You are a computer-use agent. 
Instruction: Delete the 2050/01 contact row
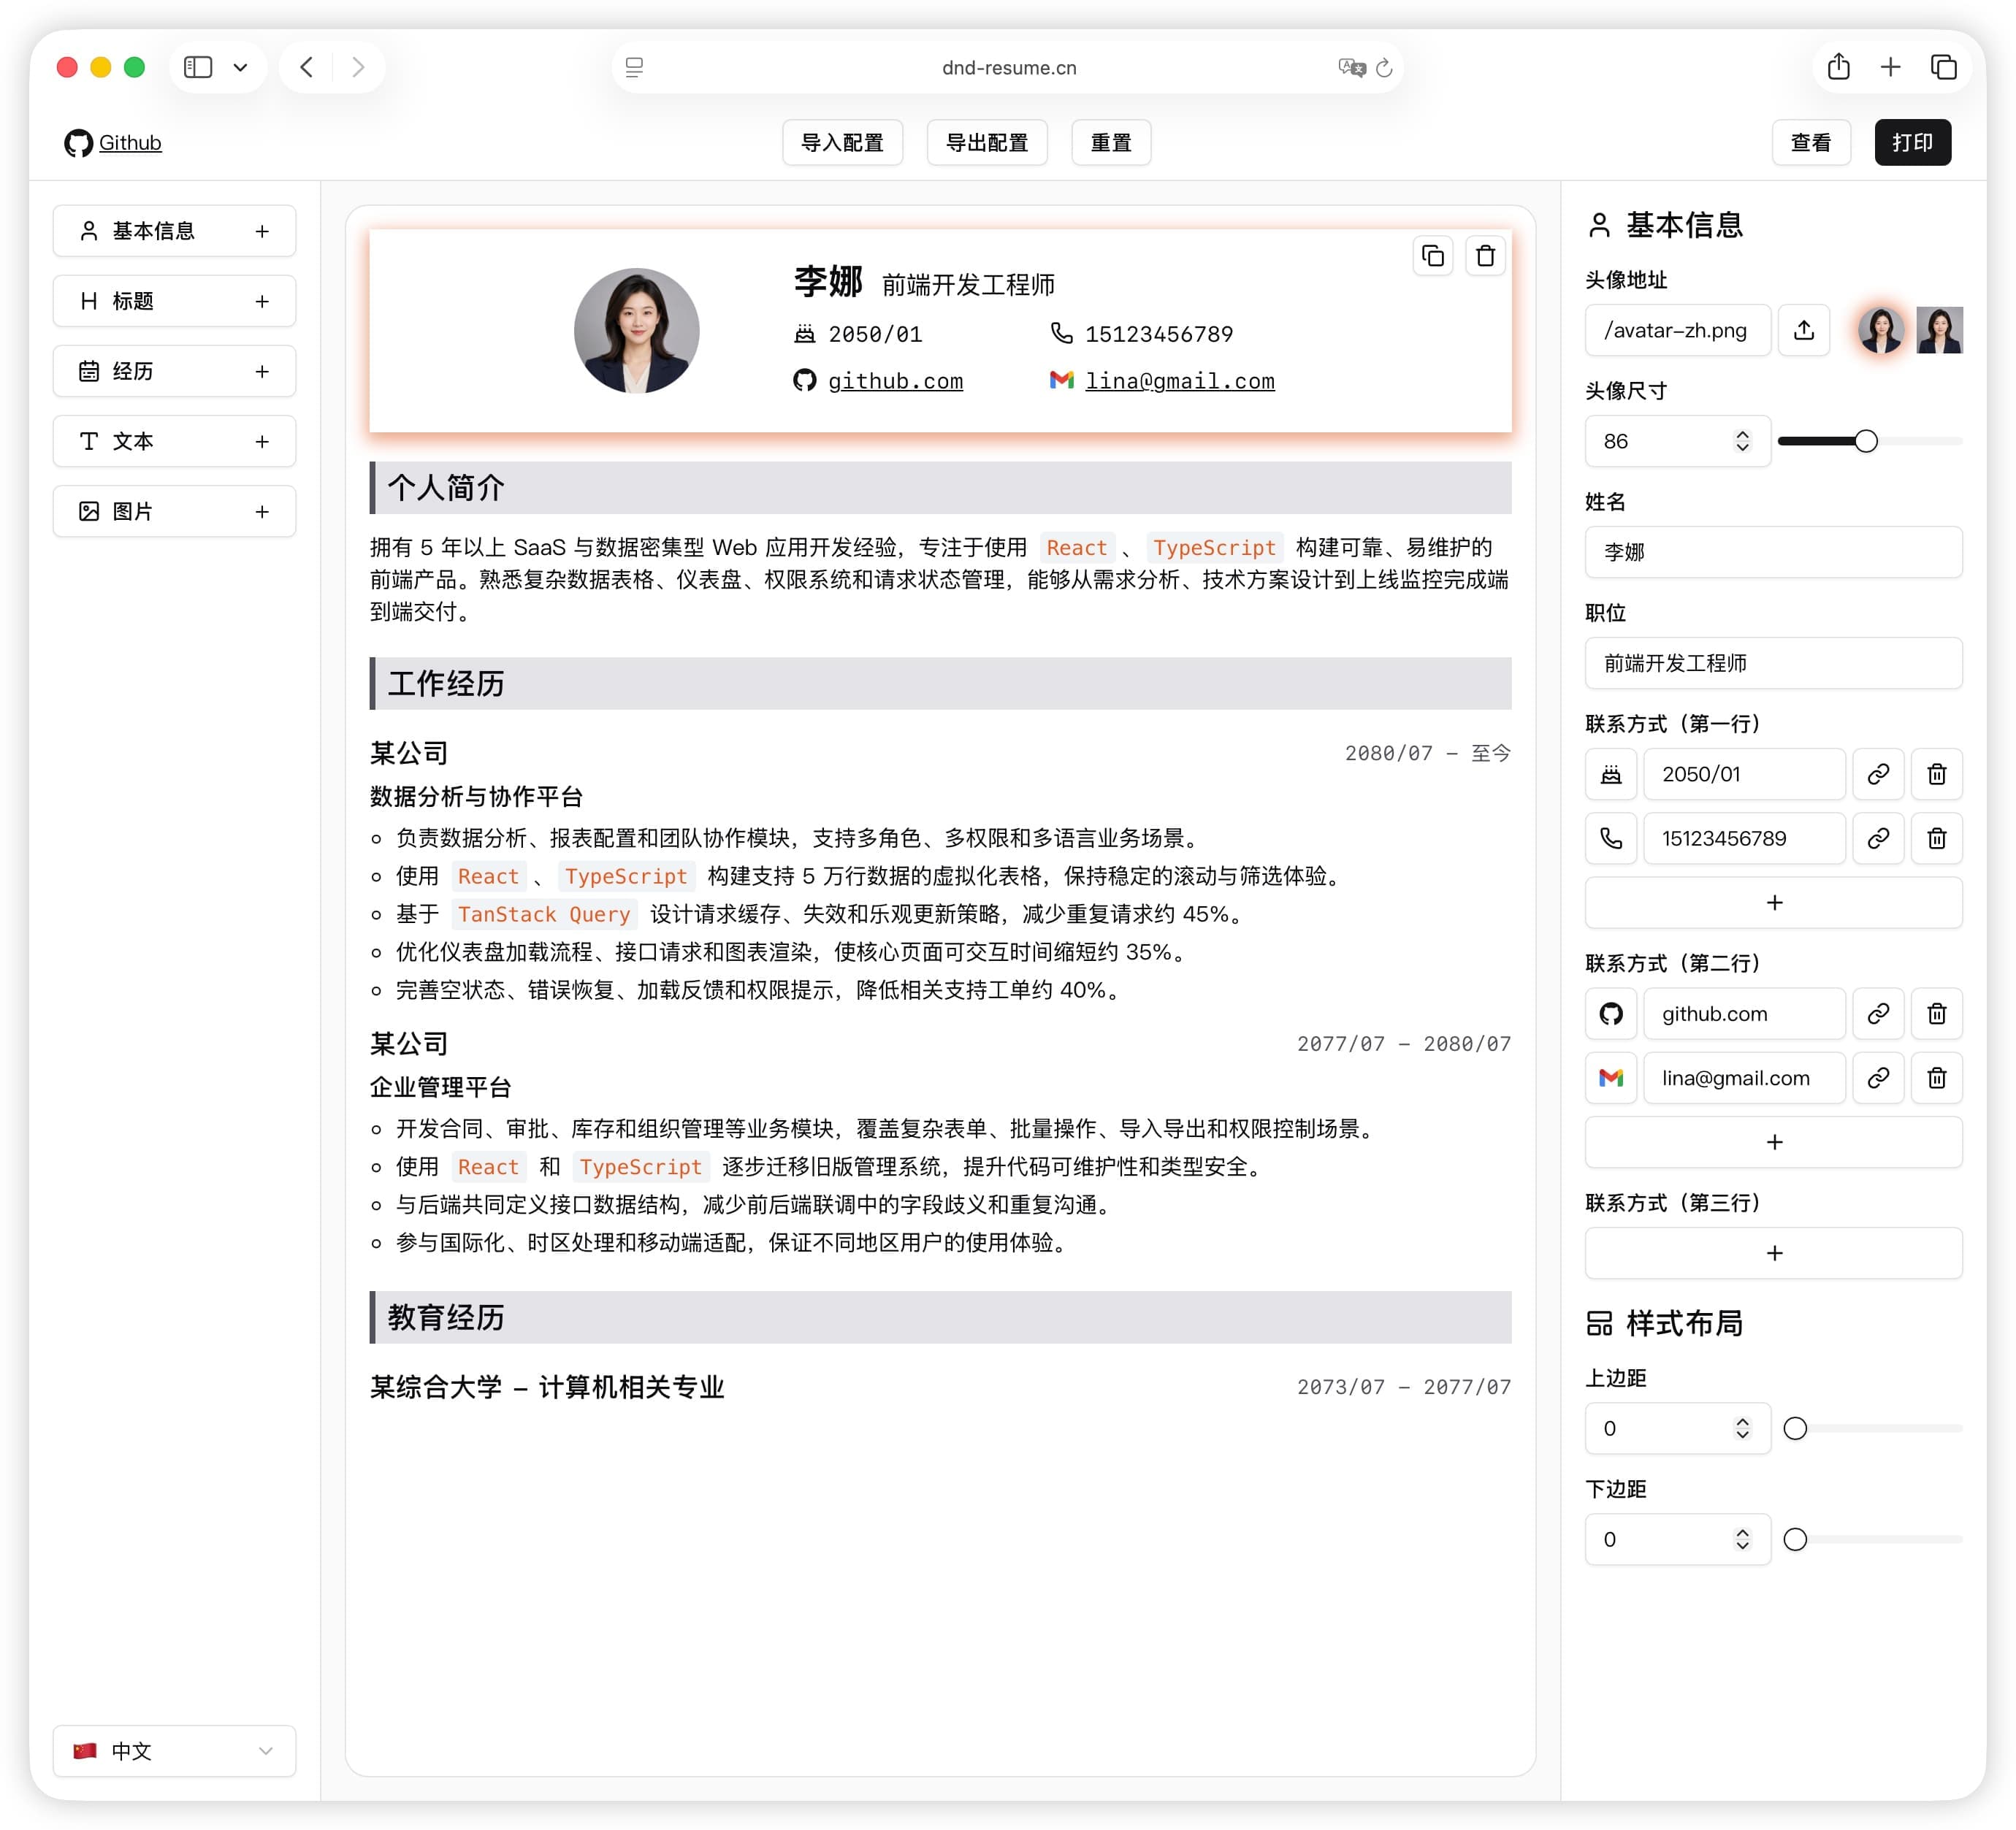click(1937, 774)
